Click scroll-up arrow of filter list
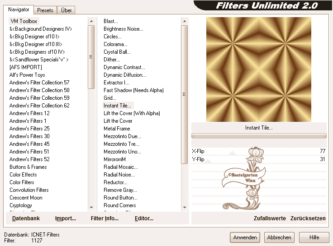 [184, 21]
